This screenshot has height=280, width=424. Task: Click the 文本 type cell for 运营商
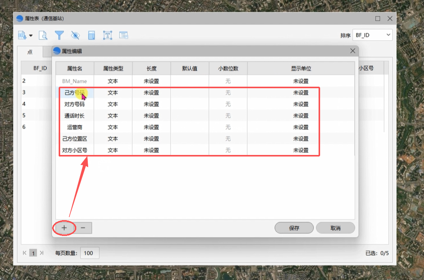(113, 127)
